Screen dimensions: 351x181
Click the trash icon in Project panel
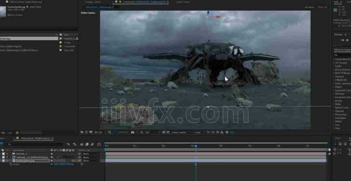pyautogui.click(x=17, y=133)
